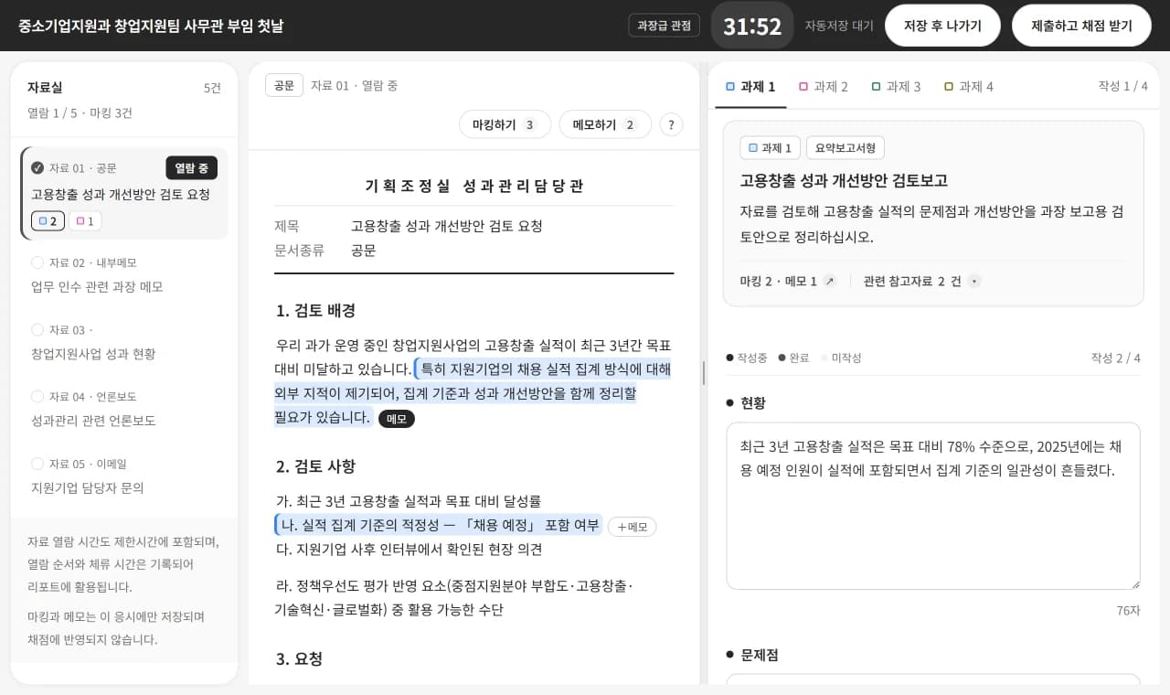1170x695 pixels.
Task: Click the 자동저장 대기 status text
Action: point(839,26)
